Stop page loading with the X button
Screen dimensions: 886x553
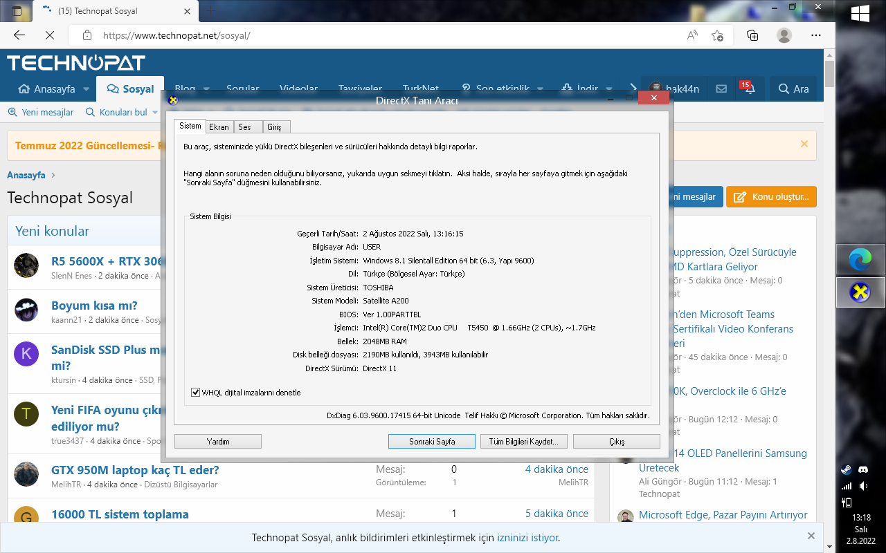[x=49, y=35]
